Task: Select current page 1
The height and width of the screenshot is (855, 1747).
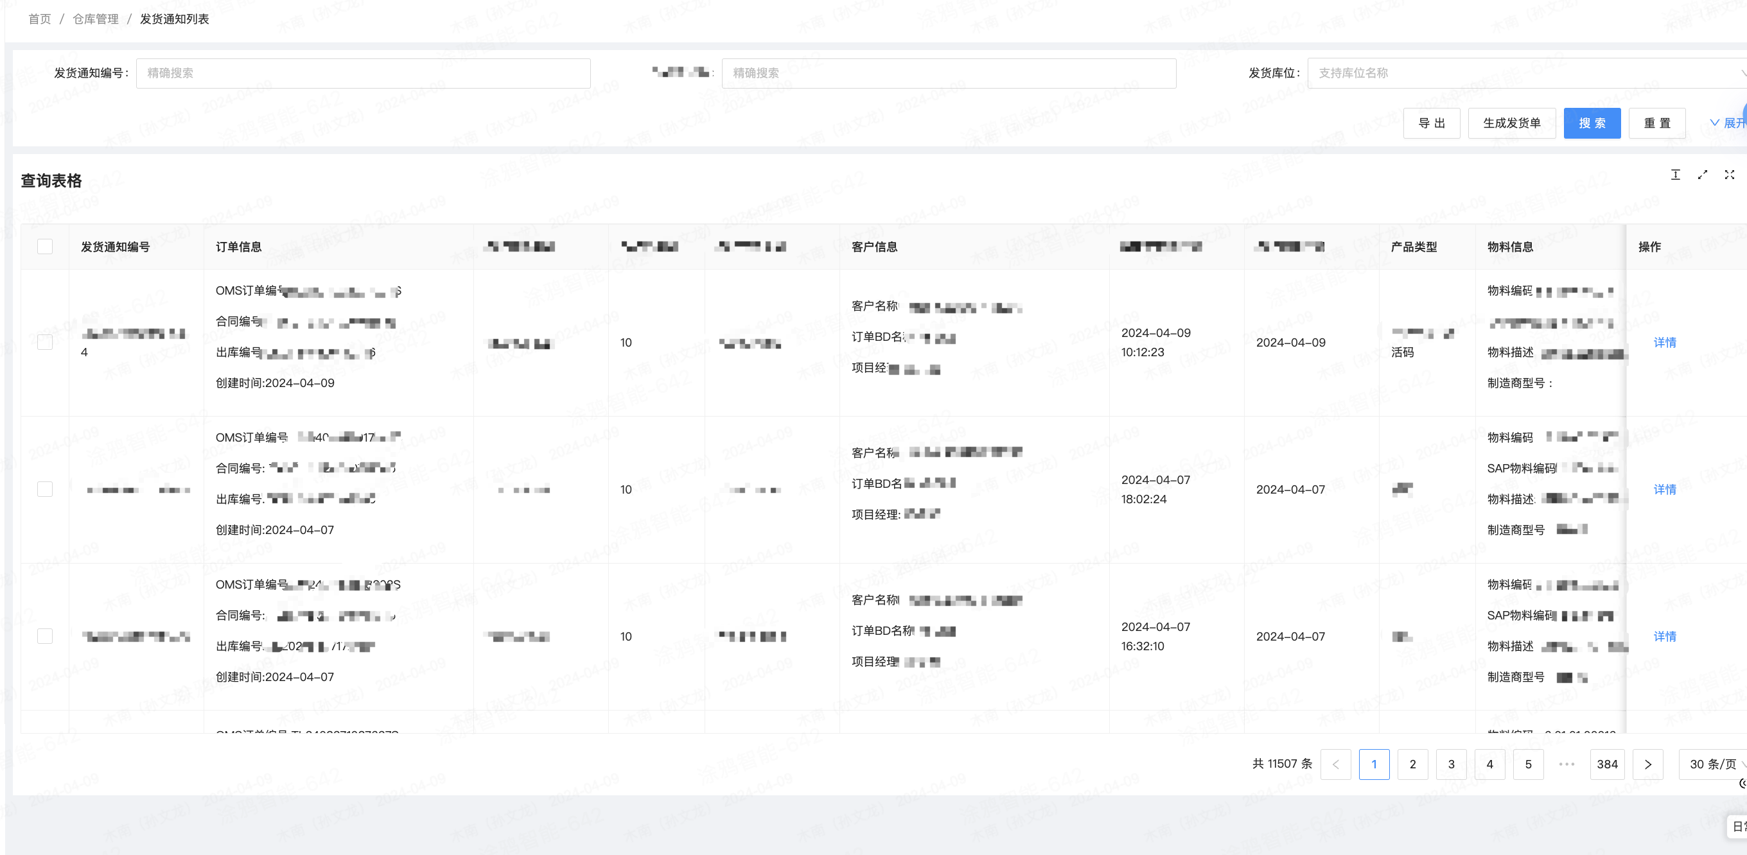Action: (x=1374, y=764)
